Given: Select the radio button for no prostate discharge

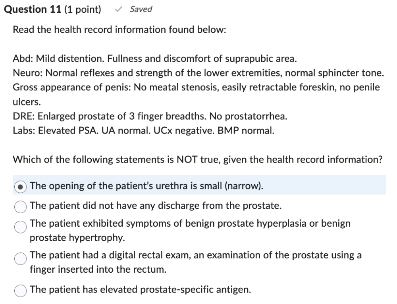Looking at the screenshot, I should point(20,206).
